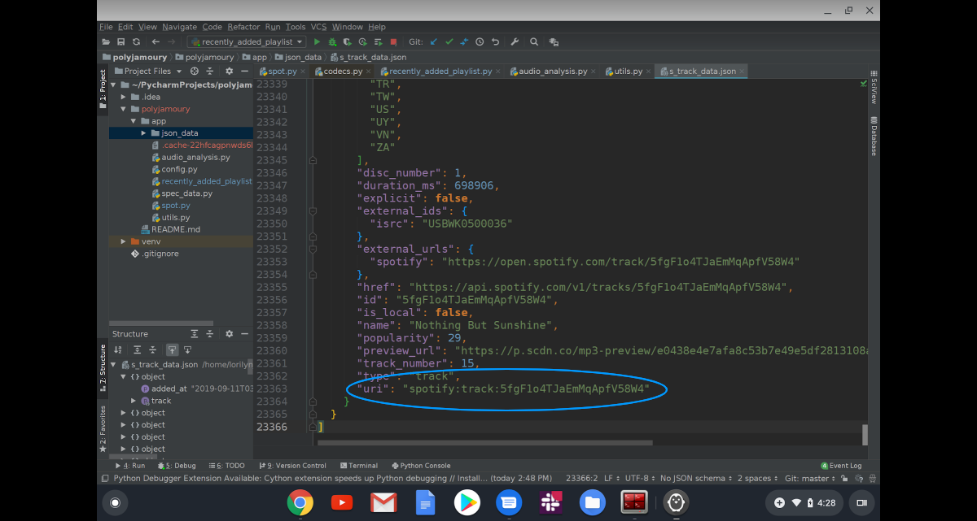Open the File menu
Screen dimensions: 977x521
[106, 27]
